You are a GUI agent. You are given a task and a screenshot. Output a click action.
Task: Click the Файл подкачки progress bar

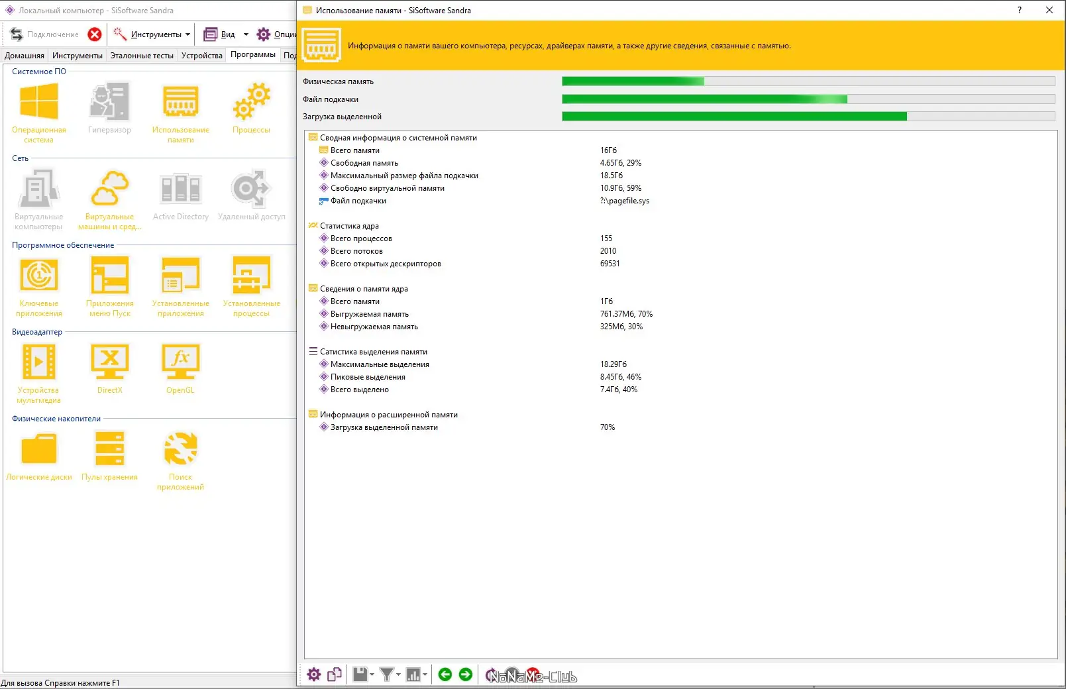pos(808,99)
